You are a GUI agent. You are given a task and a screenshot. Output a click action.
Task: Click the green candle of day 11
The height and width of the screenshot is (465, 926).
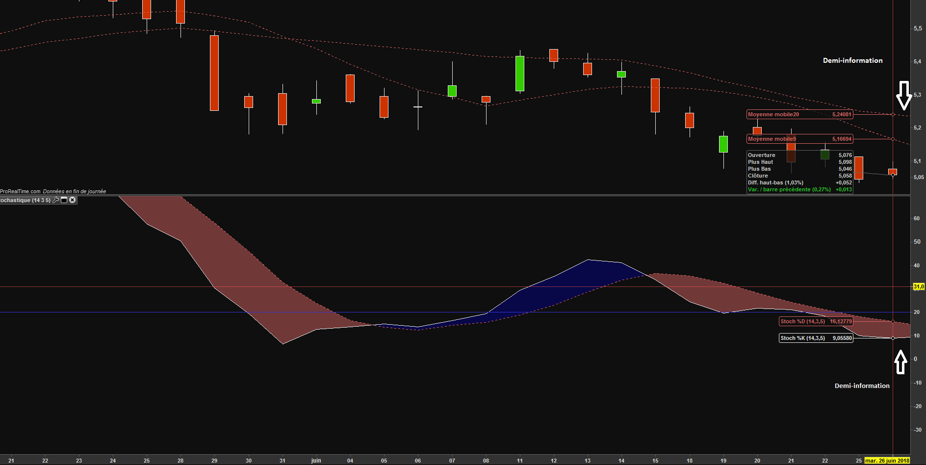point(520,74)
